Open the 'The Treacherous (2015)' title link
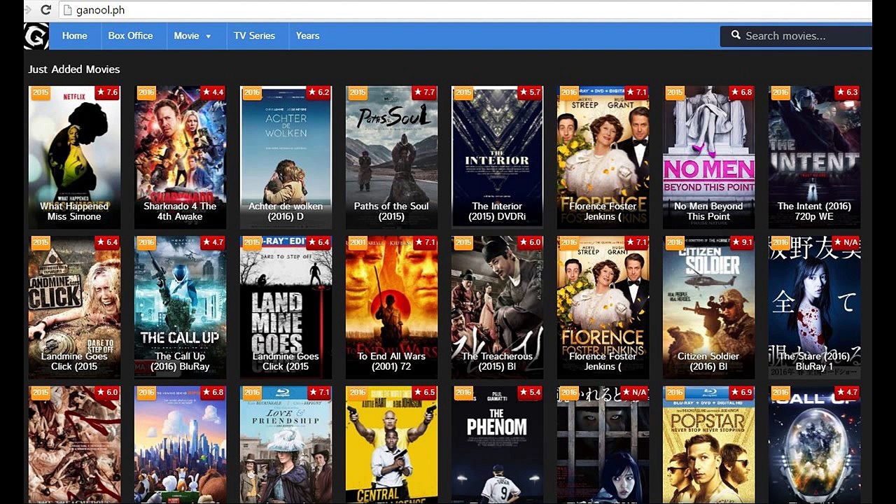This screenshot has height=504, width=896. pos(497,361)
